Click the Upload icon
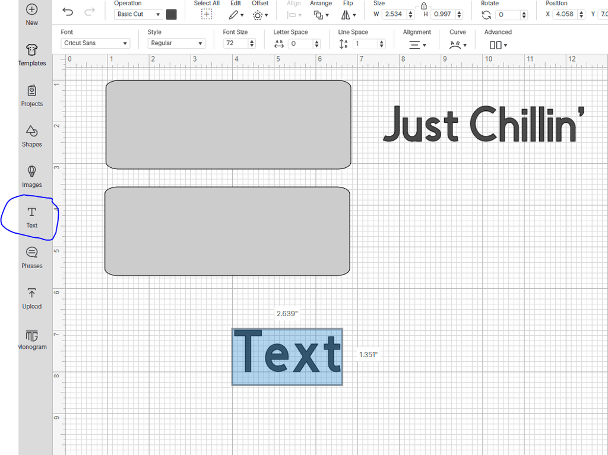 point(32,298)
